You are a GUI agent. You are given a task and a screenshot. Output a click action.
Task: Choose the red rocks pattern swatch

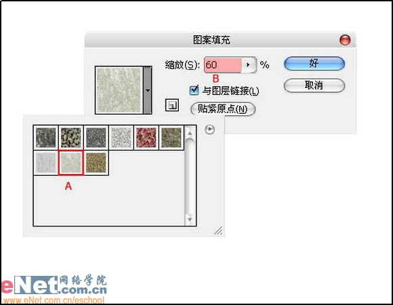click(146, 138)
